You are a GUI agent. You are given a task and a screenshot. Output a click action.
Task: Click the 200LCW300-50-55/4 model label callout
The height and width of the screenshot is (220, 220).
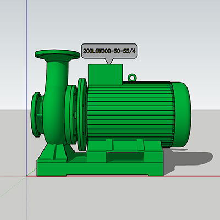[109, 51]
